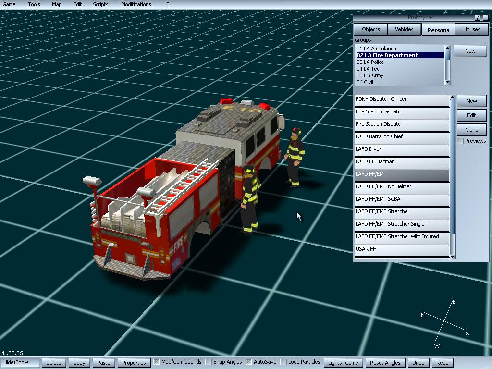Enable the Loop Particles checkbox

(283, 362)
